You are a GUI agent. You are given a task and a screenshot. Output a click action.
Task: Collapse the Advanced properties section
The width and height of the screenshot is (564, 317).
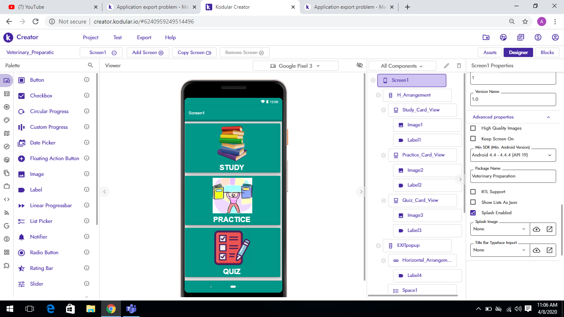548,117
